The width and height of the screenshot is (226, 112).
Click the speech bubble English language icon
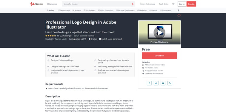point(90,39)
